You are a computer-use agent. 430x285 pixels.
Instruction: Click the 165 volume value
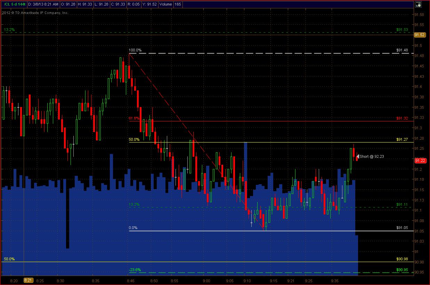(178, 5)
